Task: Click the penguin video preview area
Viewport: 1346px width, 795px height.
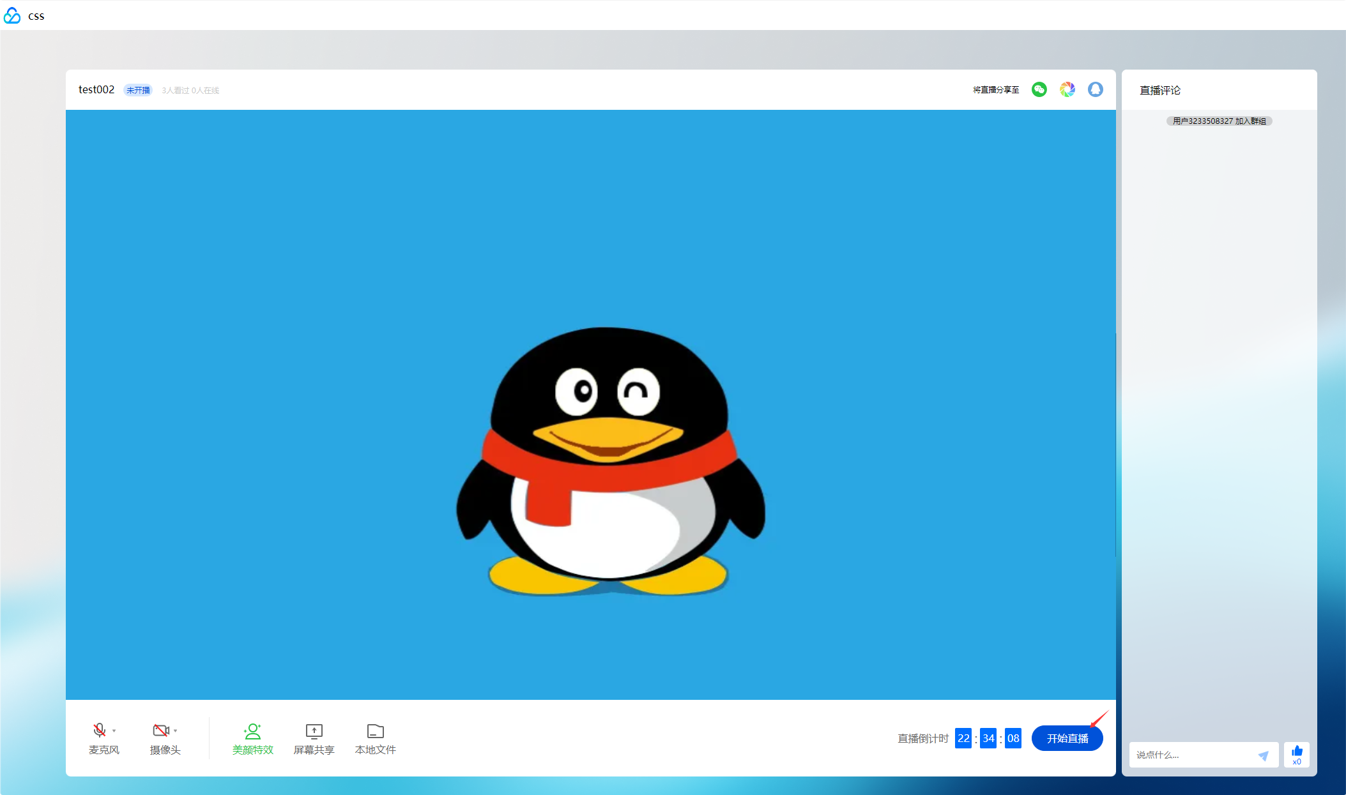Action: [x=591, y=405]
